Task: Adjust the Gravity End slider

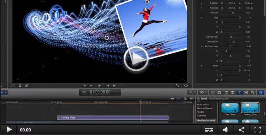Action: click(x=234, y=42)
